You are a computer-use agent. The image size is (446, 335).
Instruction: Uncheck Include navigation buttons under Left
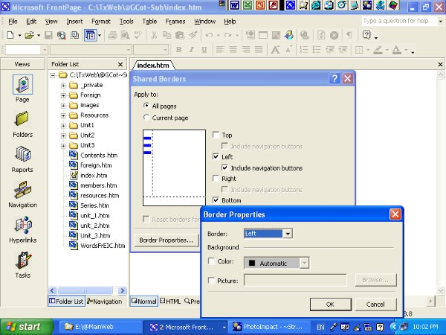224,167
